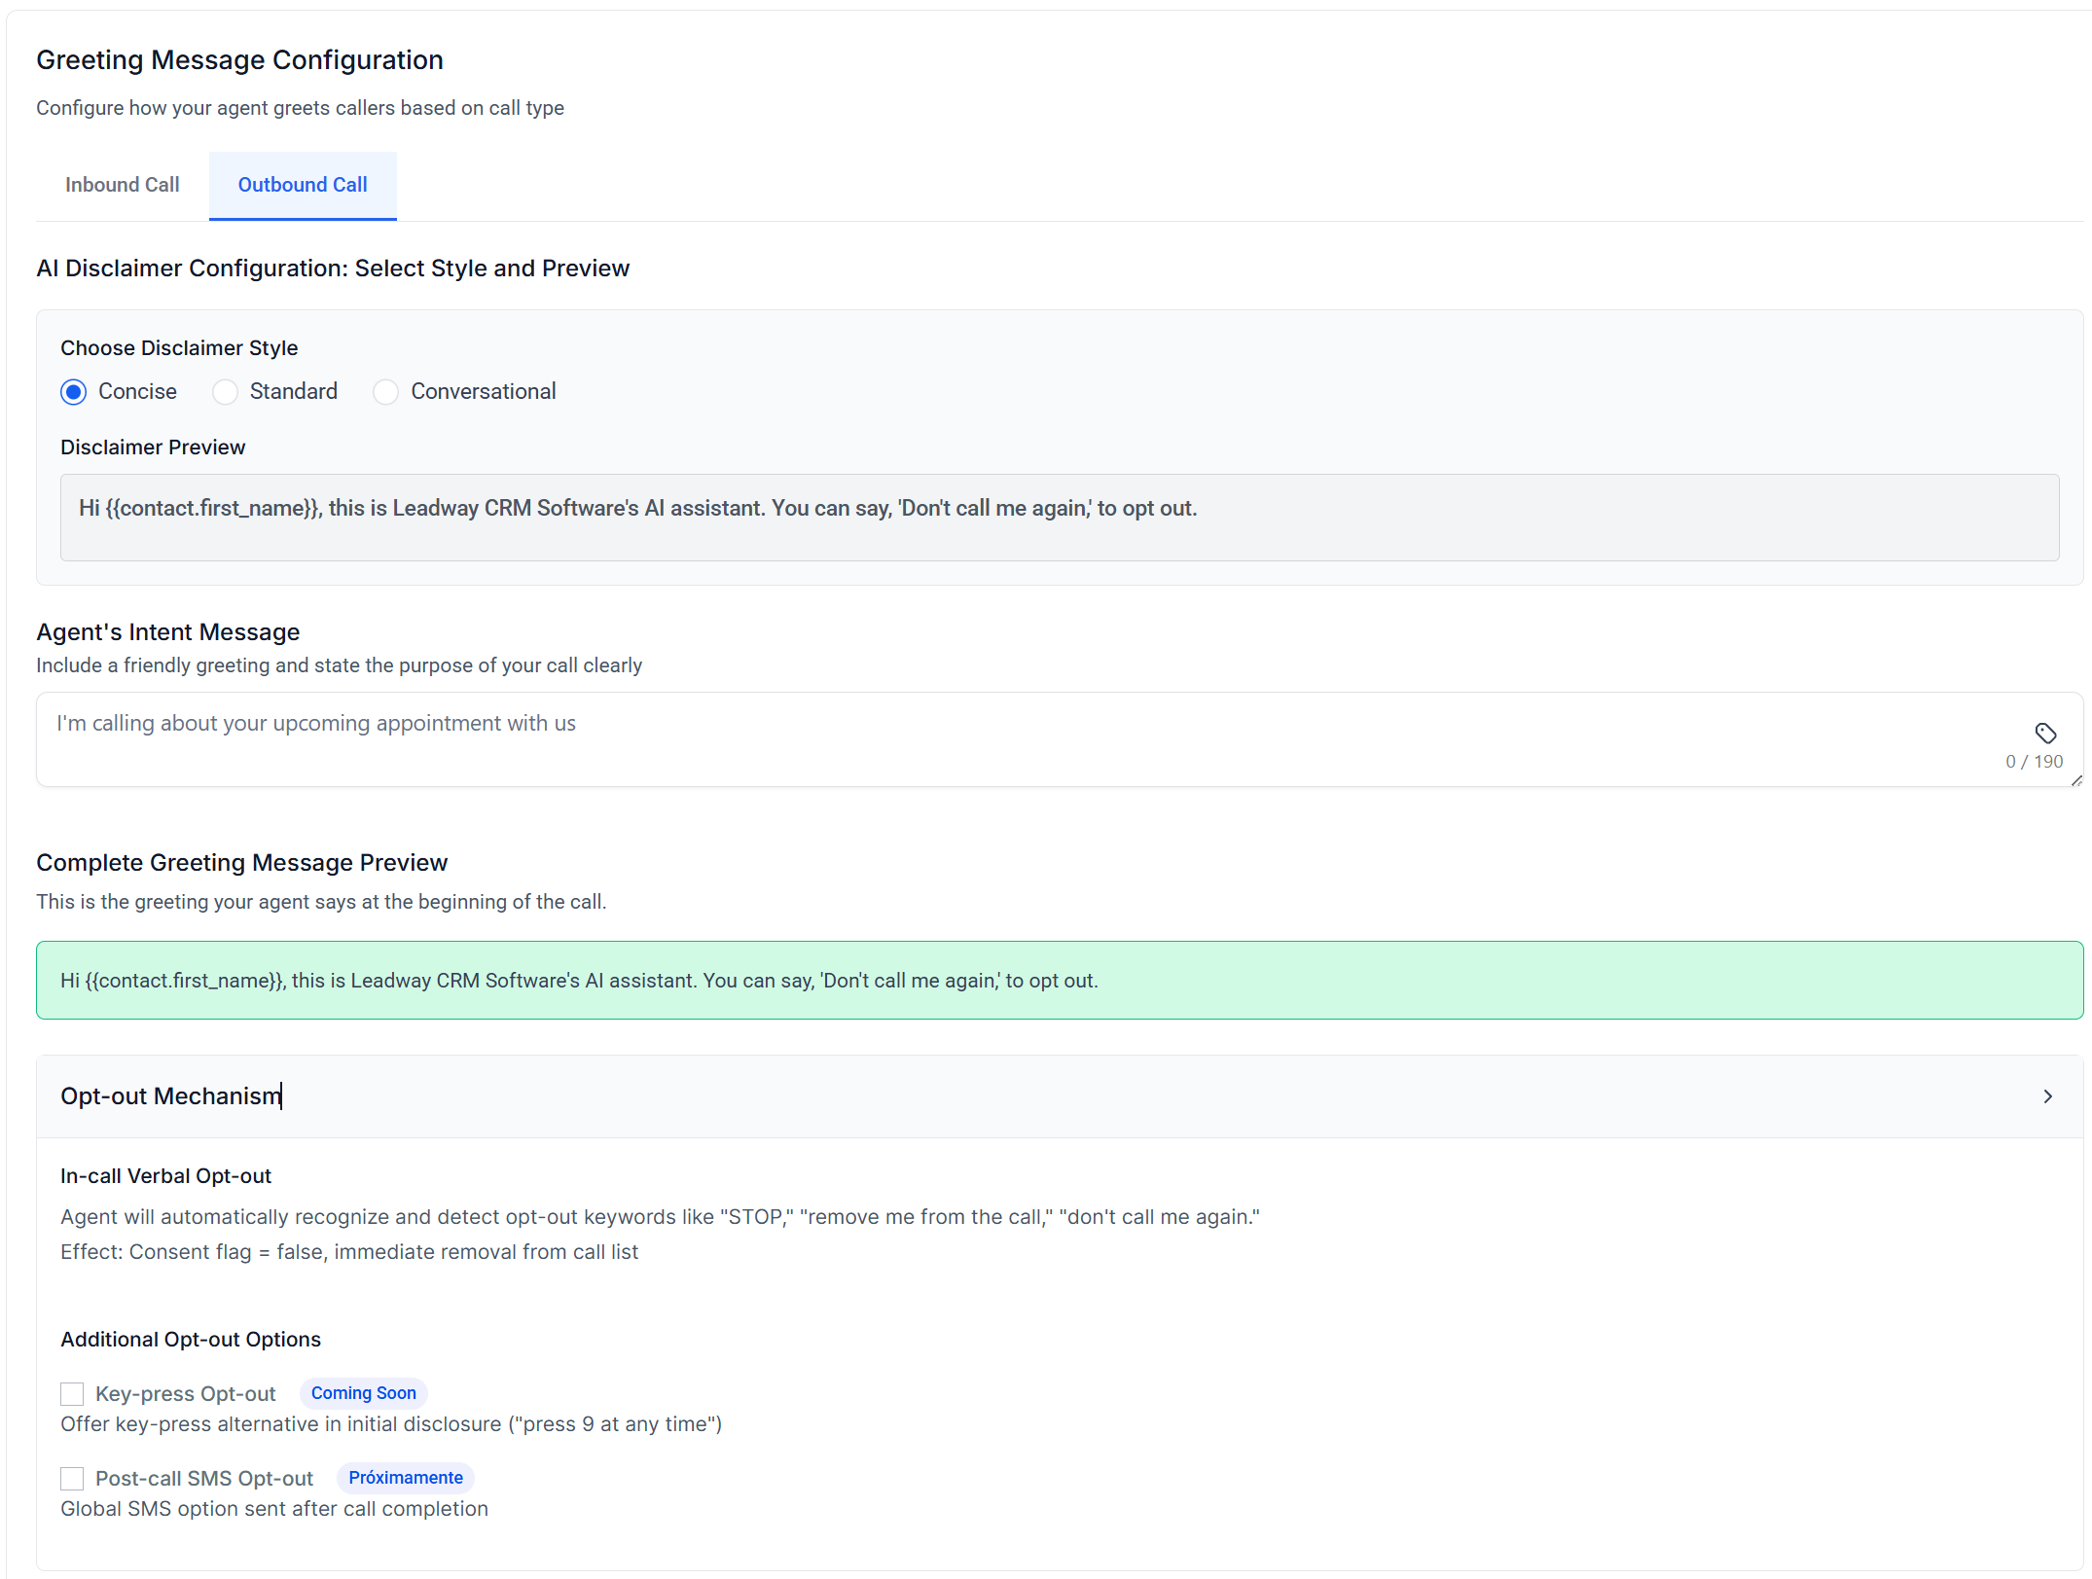Click the Post-call SMS Opt-out label
The height and width of the screenshot is (1579, 2092).
pyautogui.click(x=204, y=1479)
